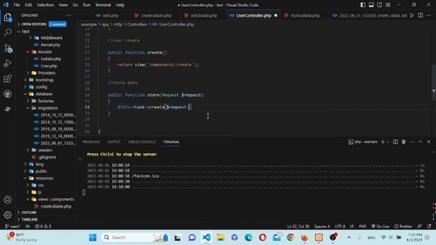This screenshot has height=245, width=436.
Task: Expand the TIMELINE section
Action: click(x=29, y=219)
